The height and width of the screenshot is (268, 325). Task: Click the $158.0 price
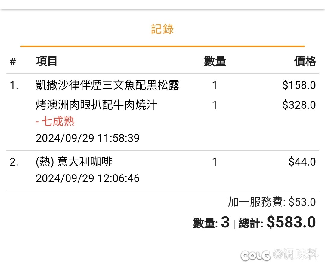(299, 85)
